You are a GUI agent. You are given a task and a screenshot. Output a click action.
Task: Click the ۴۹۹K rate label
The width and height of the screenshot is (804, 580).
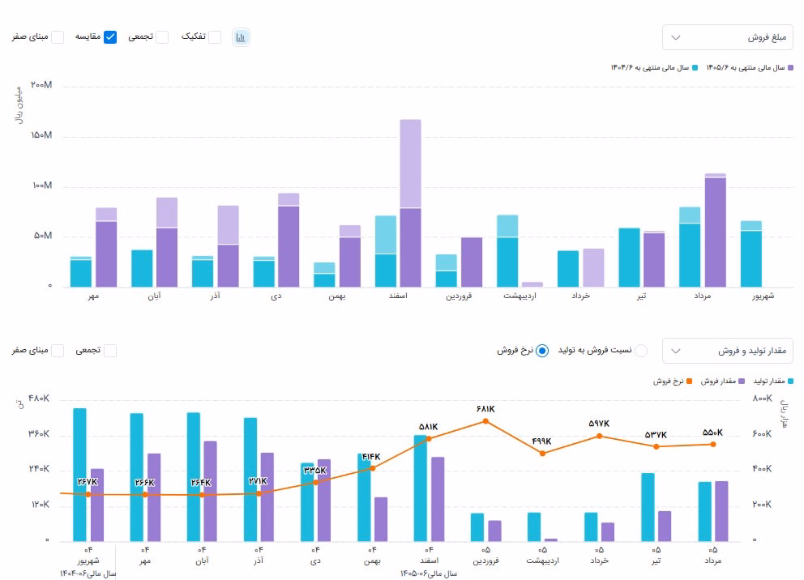(541, 441)
